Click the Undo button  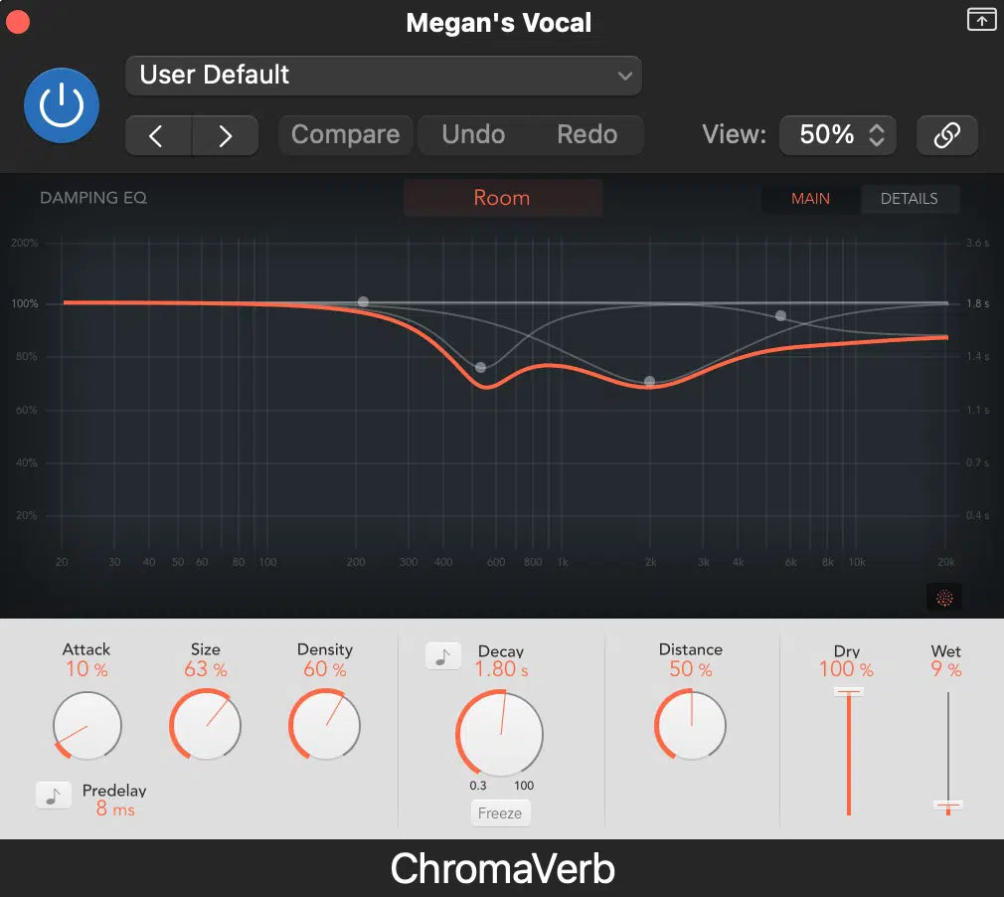click(x=473, y=135)
